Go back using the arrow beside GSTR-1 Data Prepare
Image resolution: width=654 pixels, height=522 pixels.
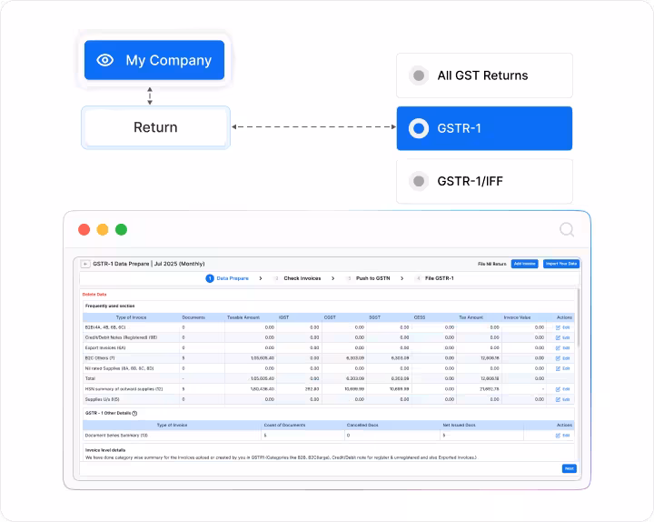tap(85, 264)
